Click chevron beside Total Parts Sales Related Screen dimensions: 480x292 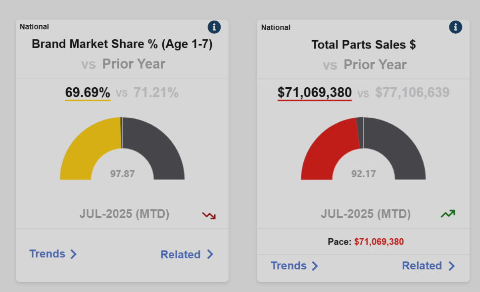click(x=451, y=266)
